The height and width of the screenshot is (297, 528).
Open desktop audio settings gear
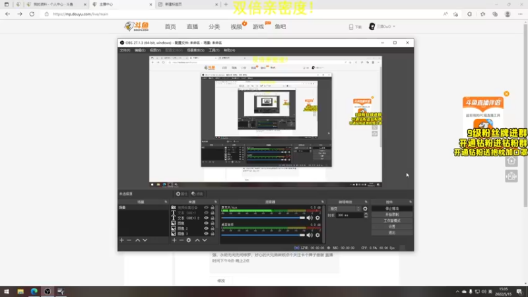point(317,235)
